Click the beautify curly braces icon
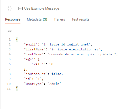The width and height of the screenshot is (125, 109). [10, 8]
